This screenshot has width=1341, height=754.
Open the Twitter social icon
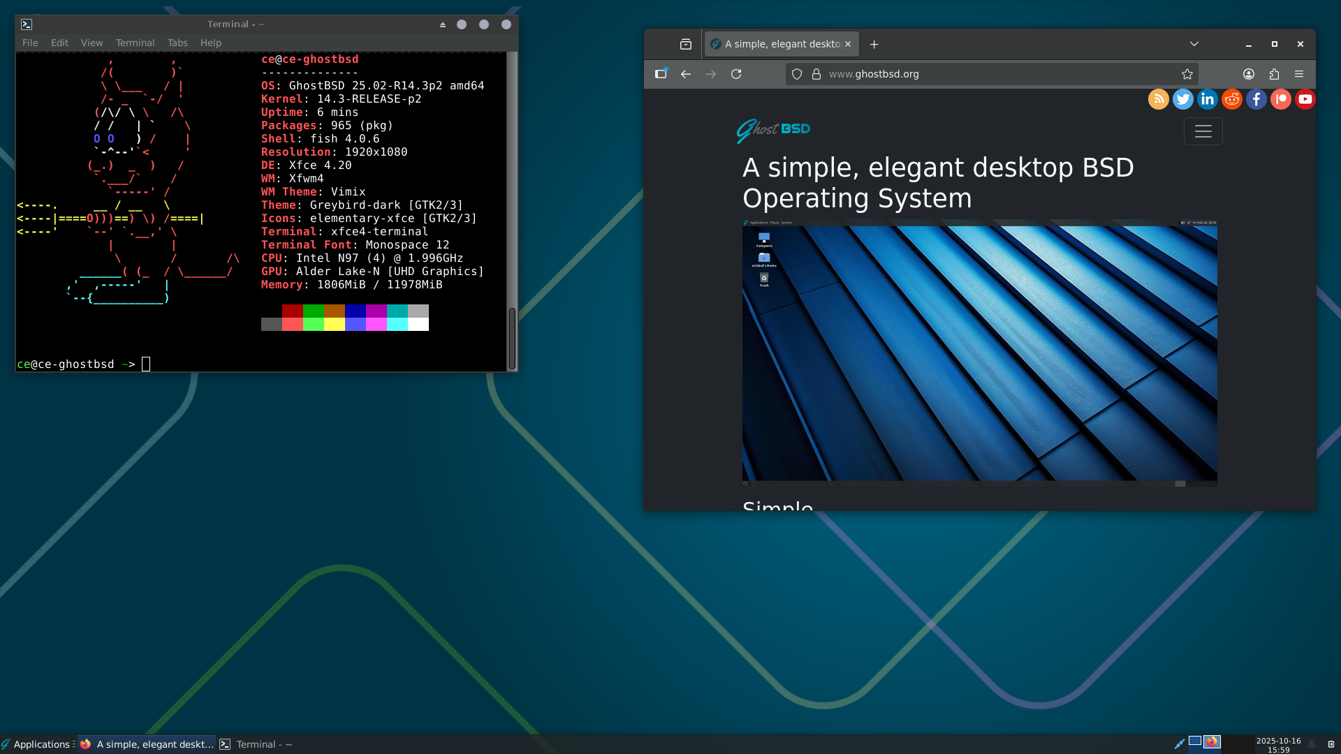coord(1182,99)
